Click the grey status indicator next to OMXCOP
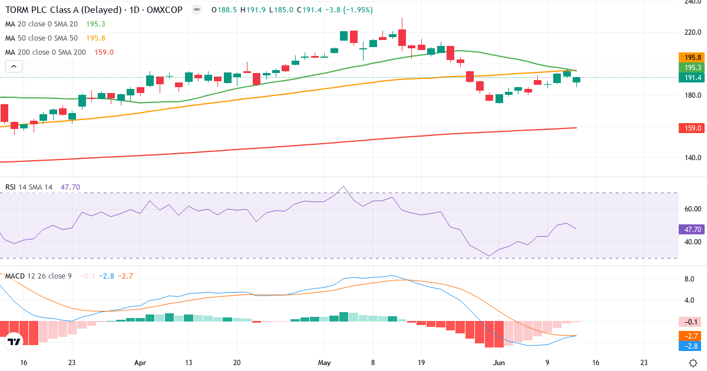 [x=197, y=10]
